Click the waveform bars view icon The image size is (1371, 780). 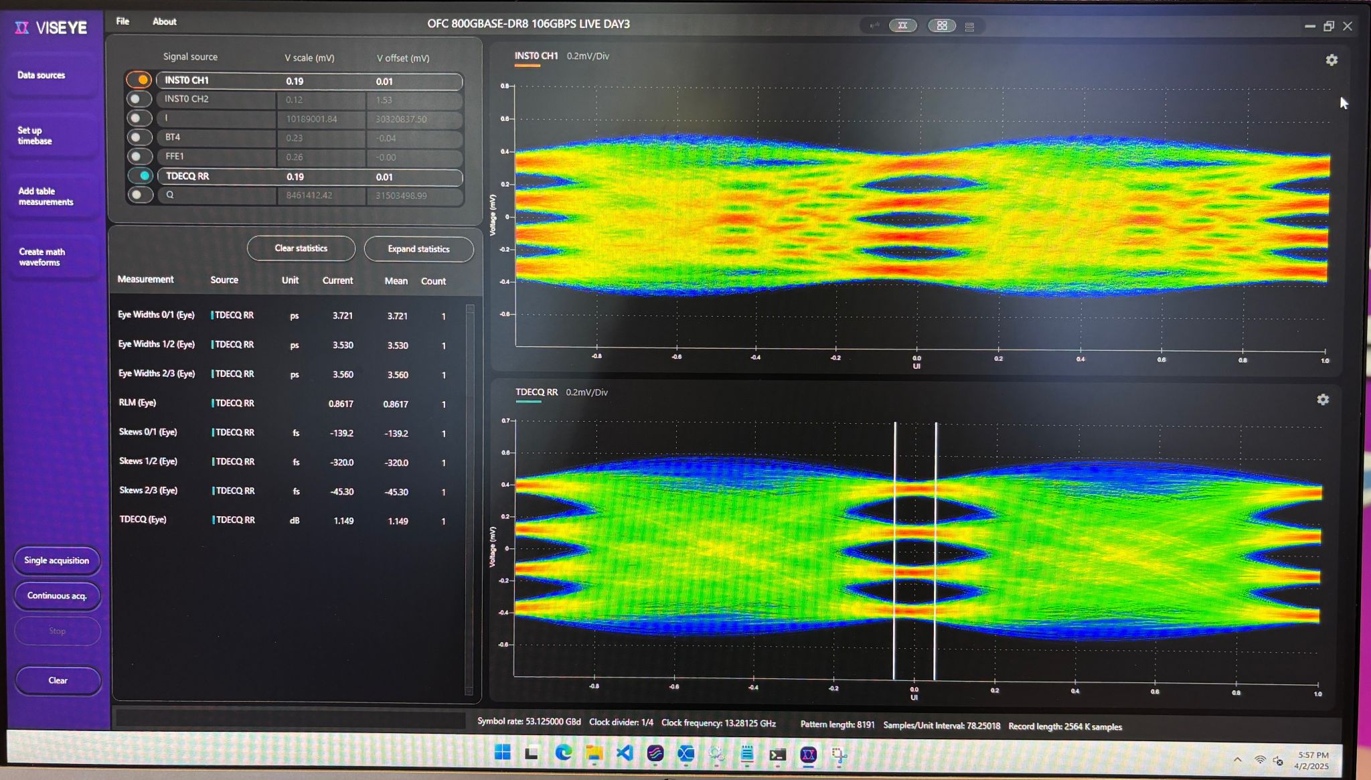pos(874,26)
